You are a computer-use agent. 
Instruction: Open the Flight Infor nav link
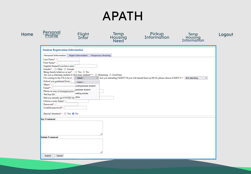(x=83, y=36)
